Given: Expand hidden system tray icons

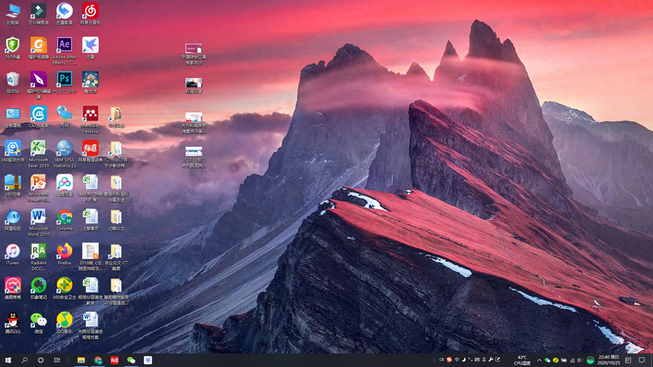Looking at the screenshot, I should (x=539, y=360).
